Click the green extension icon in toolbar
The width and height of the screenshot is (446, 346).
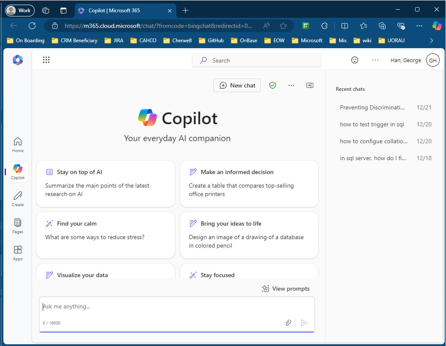pyautogui.click(x=306, y=26)
